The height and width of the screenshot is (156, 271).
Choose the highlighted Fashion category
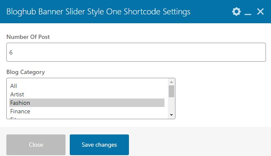(x=87, y=103)
